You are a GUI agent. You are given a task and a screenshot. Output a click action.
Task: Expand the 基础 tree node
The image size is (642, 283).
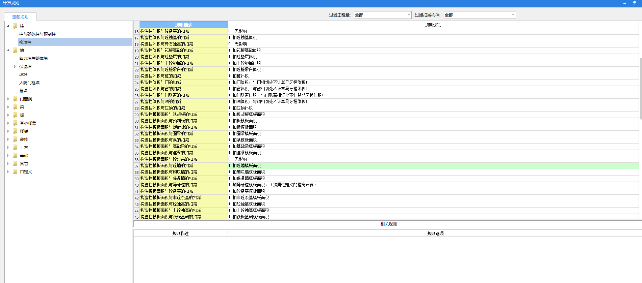pyautogui.click(x=8, y=155)
